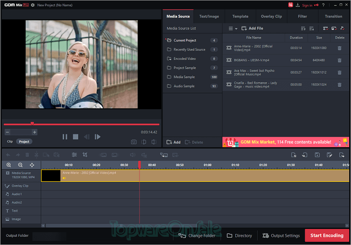Click the red screen capture icon
The image size is (351, 245).
pos(290,5)
